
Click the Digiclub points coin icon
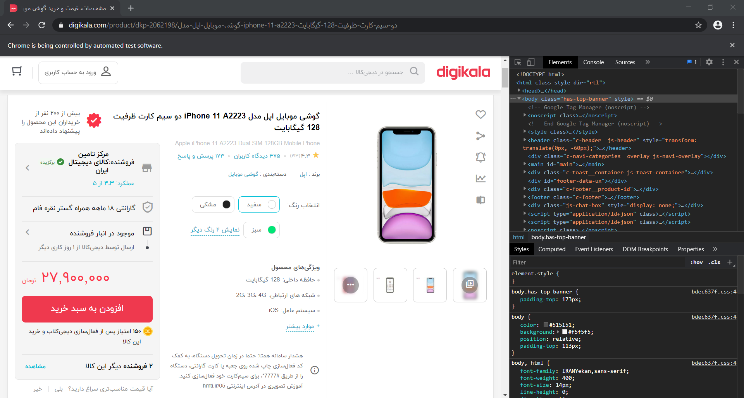148,331
